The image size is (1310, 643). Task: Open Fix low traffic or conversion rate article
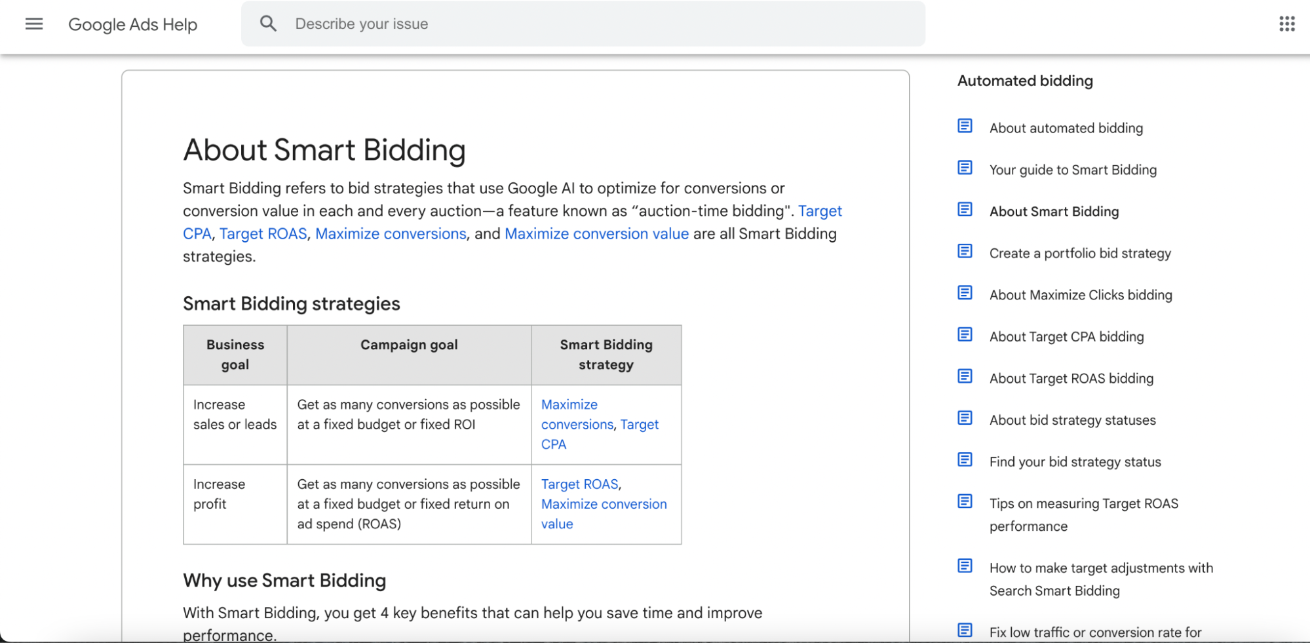(1095, 633)
